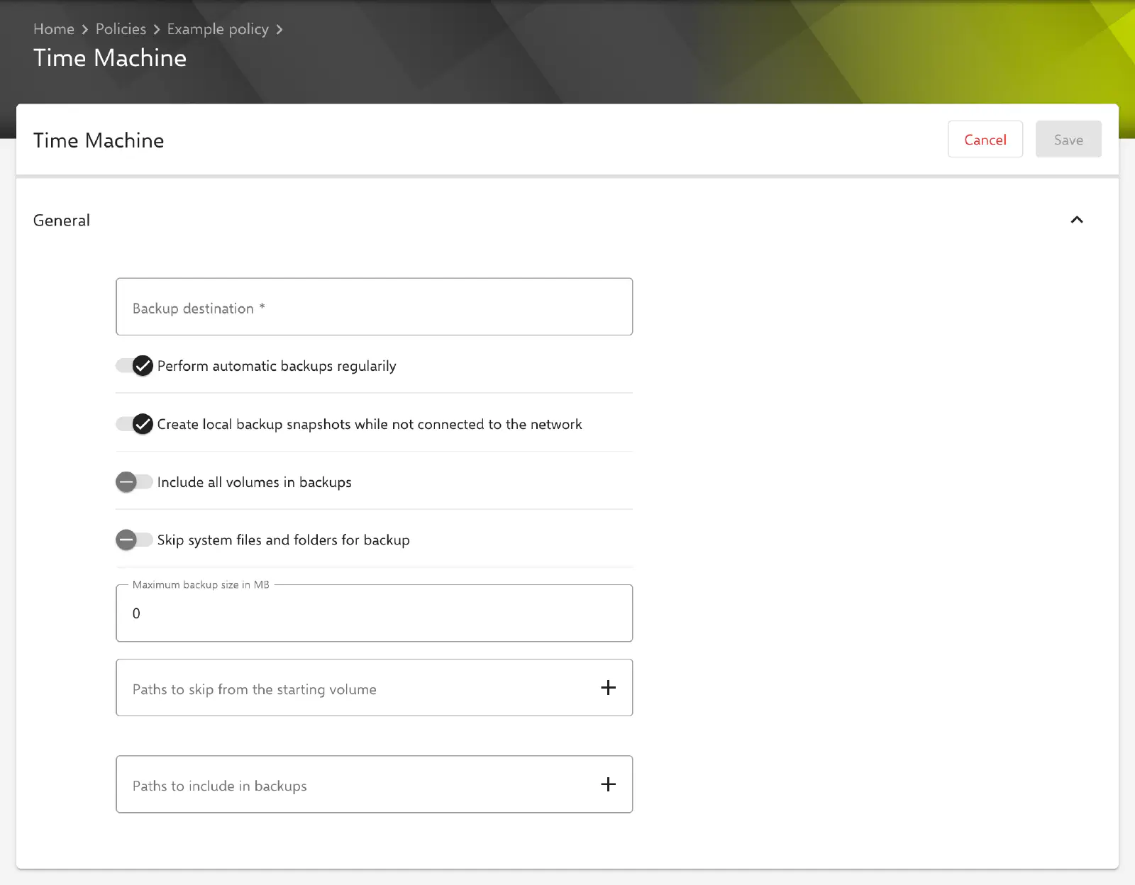The height and width of the screenshot is (885, 1135).
Task: Add a path to include in backups
Action: tap(608, 784)
